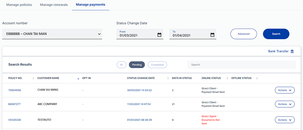This screenshot has height=130, width=303.
Task: Click status date 30/03/2021 14:24:22
Action: point(139,90)
